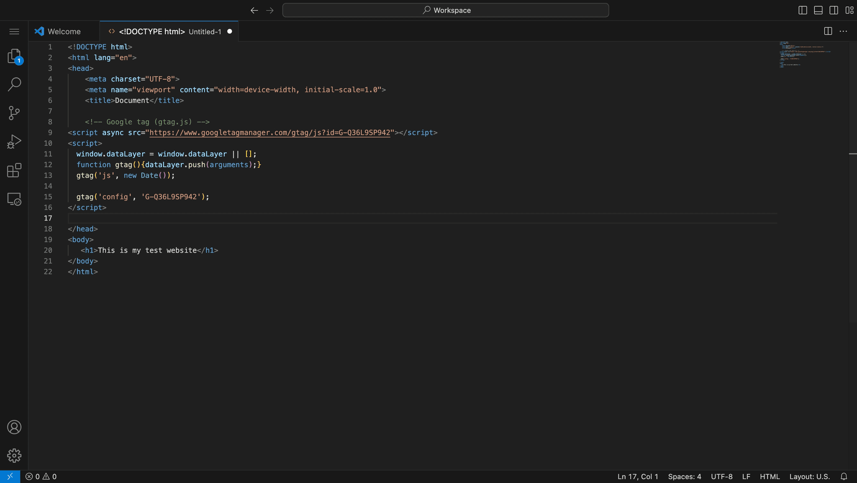Open the Manage settings gear
The height and width of the screenshot is (483, 857).
tap(14, 456)
